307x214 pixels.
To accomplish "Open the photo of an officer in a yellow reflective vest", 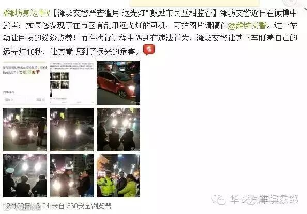I will [x=118, y=176].
